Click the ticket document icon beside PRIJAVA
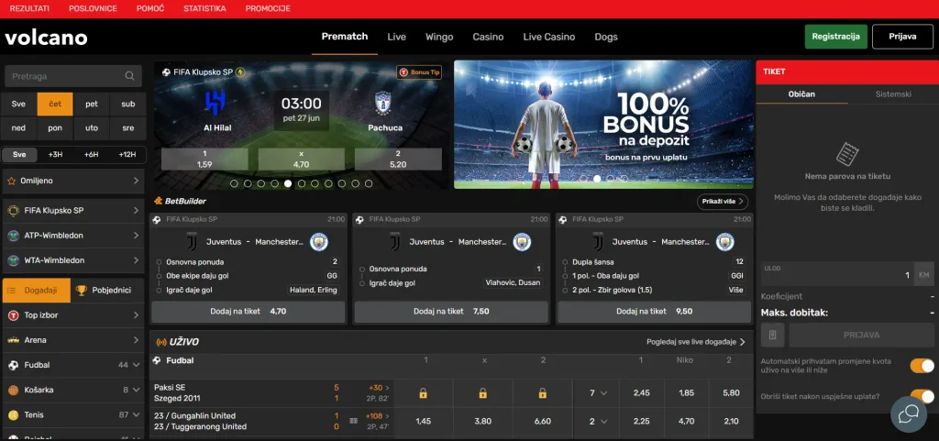Image resolution: width=939 pixels, height=441 pixels. tap(772, 335)
